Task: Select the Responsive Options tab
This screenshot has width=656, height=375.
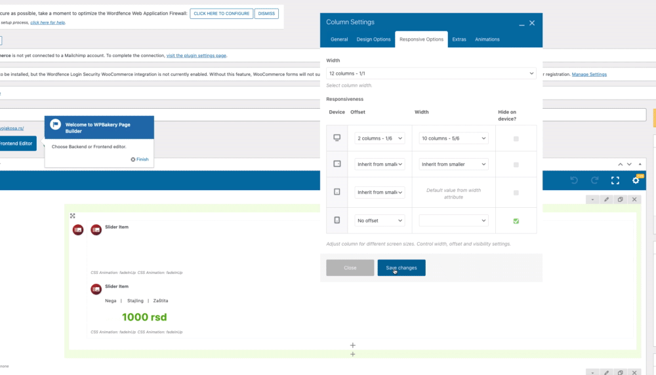Action: [x=421, y=39]
